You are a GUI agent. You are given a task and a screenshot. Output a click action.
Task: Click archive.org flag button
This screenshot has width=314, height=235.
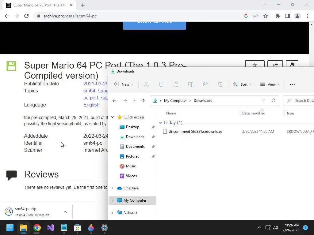coord(292,64)
